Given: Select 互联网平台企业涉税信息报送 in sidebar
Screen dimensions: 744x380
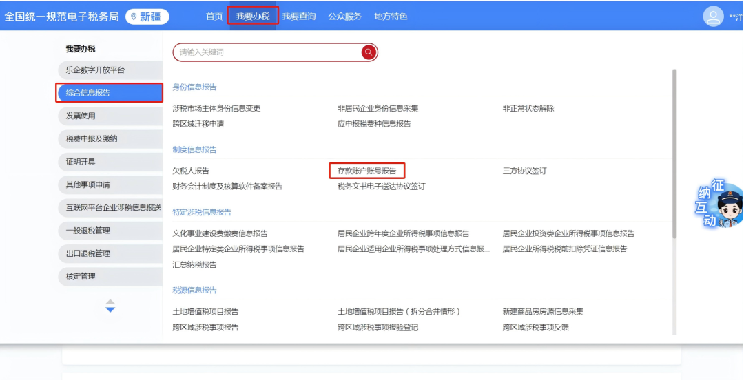Looking at the screenshot, I should (x=110, y=207).
